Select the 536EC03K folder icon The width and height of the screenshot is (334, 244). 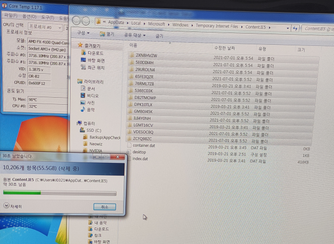(x=131, y=90)
